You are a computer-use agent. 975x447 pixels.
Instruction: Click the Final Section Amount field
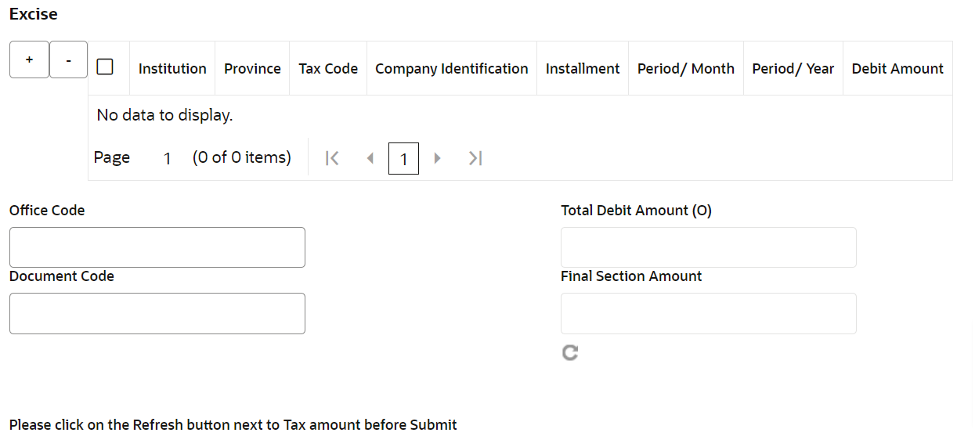pyautogui.click(x=708, y=313)
